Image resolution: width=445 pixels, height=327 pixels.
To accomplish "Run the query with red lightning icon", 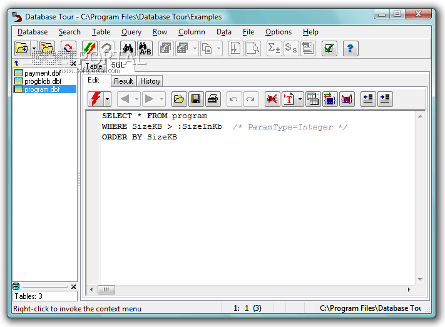I will 96,99.
